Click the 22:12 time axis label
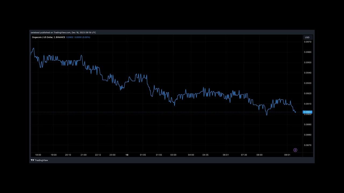The width and height of the screenshot is (344, 193). point(98,155)
